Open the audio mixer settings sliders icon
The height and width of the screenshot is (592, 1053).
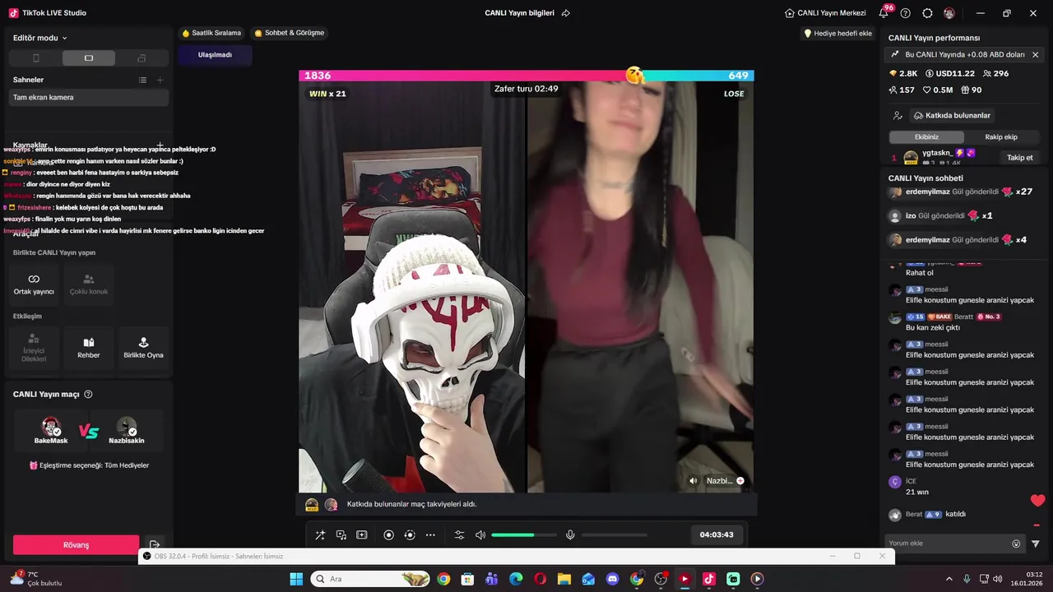pos(459,535)
